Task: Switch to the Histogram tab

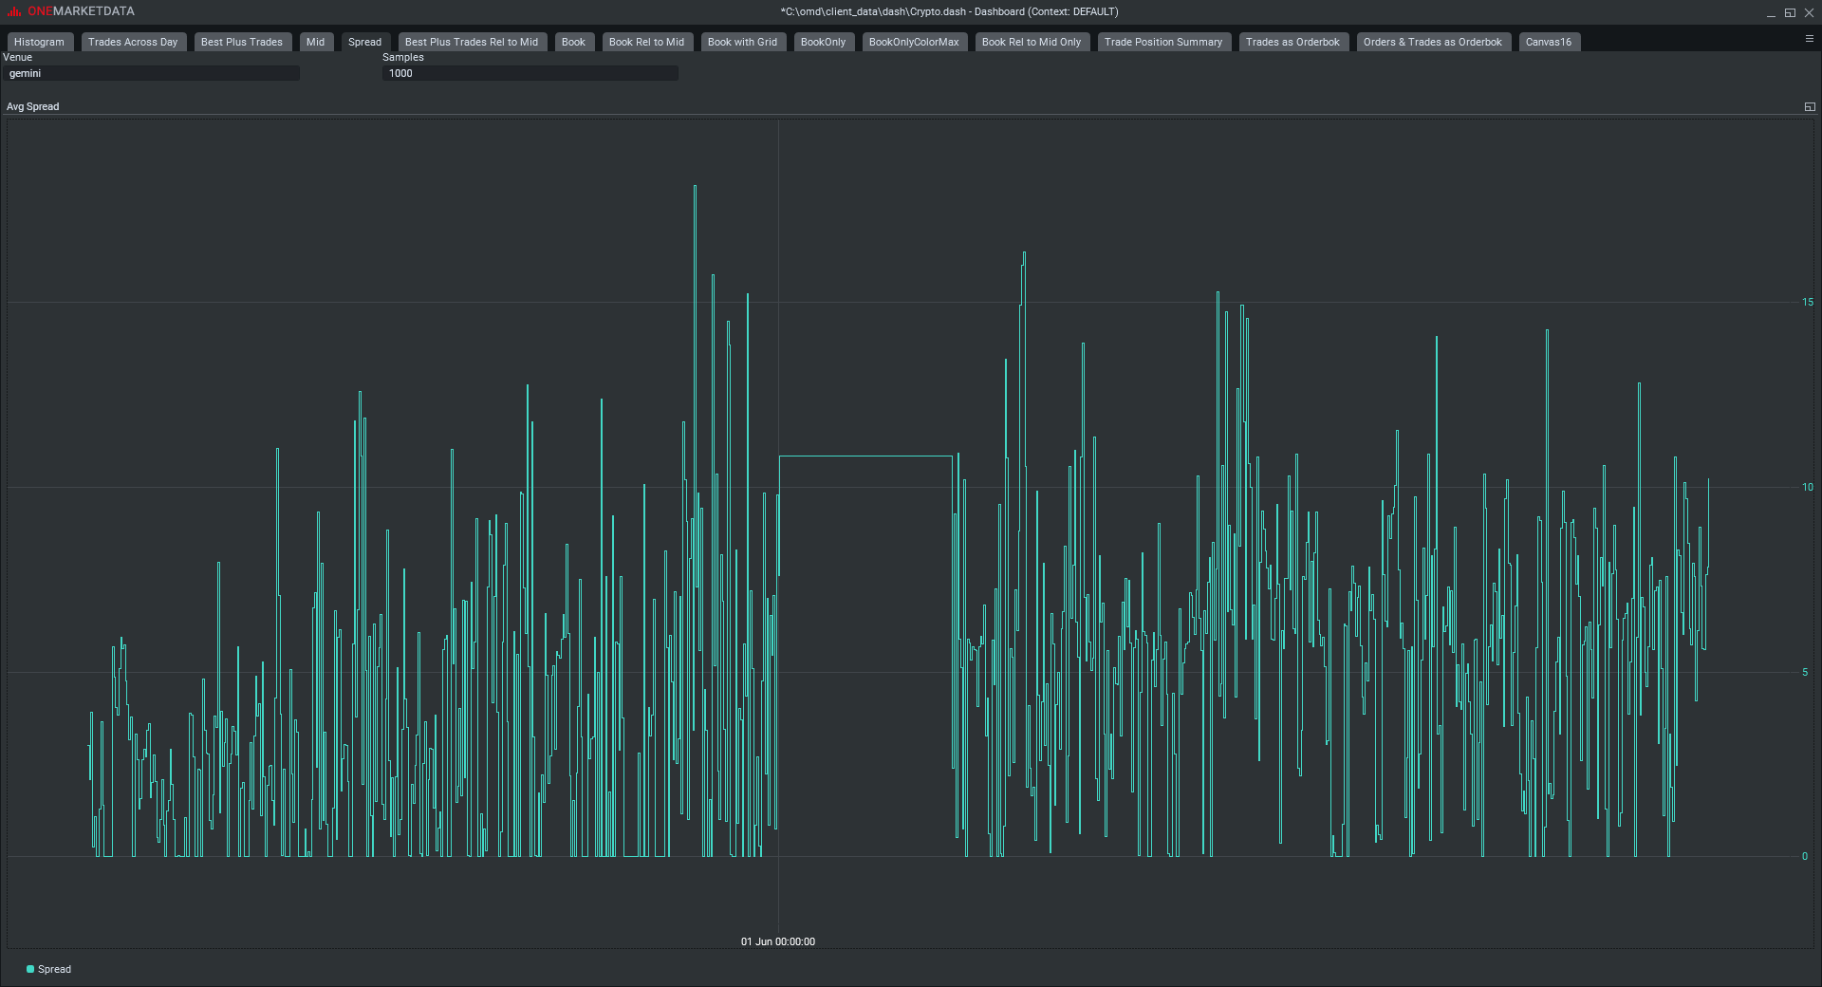Action: point(40,42)
